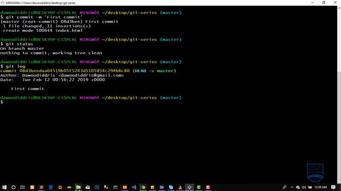Viewport: 341px width, 191px height.
Task: Open File Explorer from the taskbar
Action: tap(78, 187)
